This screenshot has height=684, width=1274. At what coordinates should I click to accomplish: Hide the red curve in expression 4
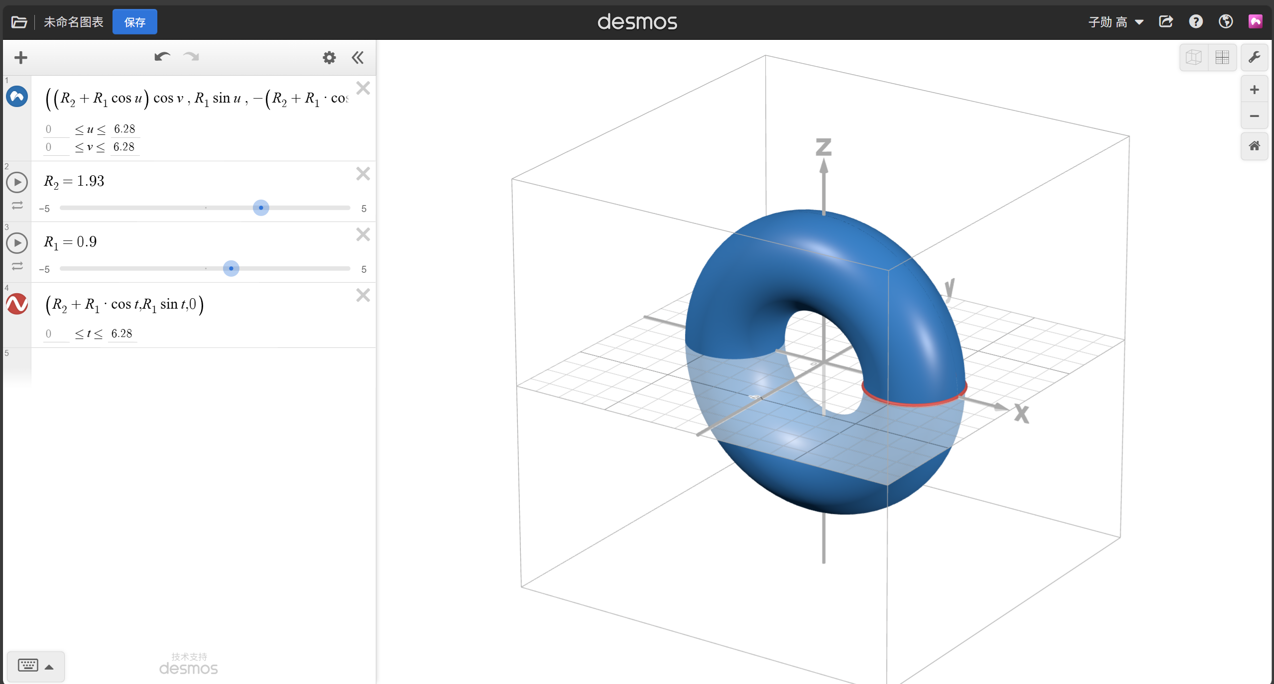click(x=17, y=304)
